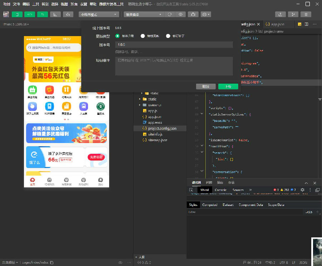This screenshot has width=322, height=266.
Task: Toggle the code editor panel button
Action: (x=30, y=14)
